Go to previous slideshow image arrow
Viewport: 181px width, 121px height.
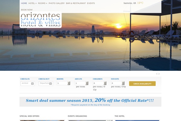(x=157, y=74)
